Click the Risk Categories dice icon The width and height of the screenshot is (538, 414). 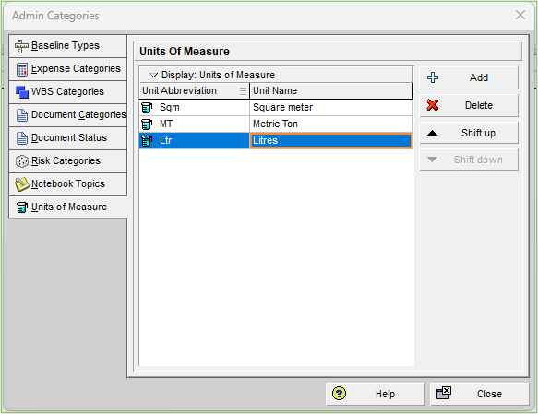click(x=22, y=161)
